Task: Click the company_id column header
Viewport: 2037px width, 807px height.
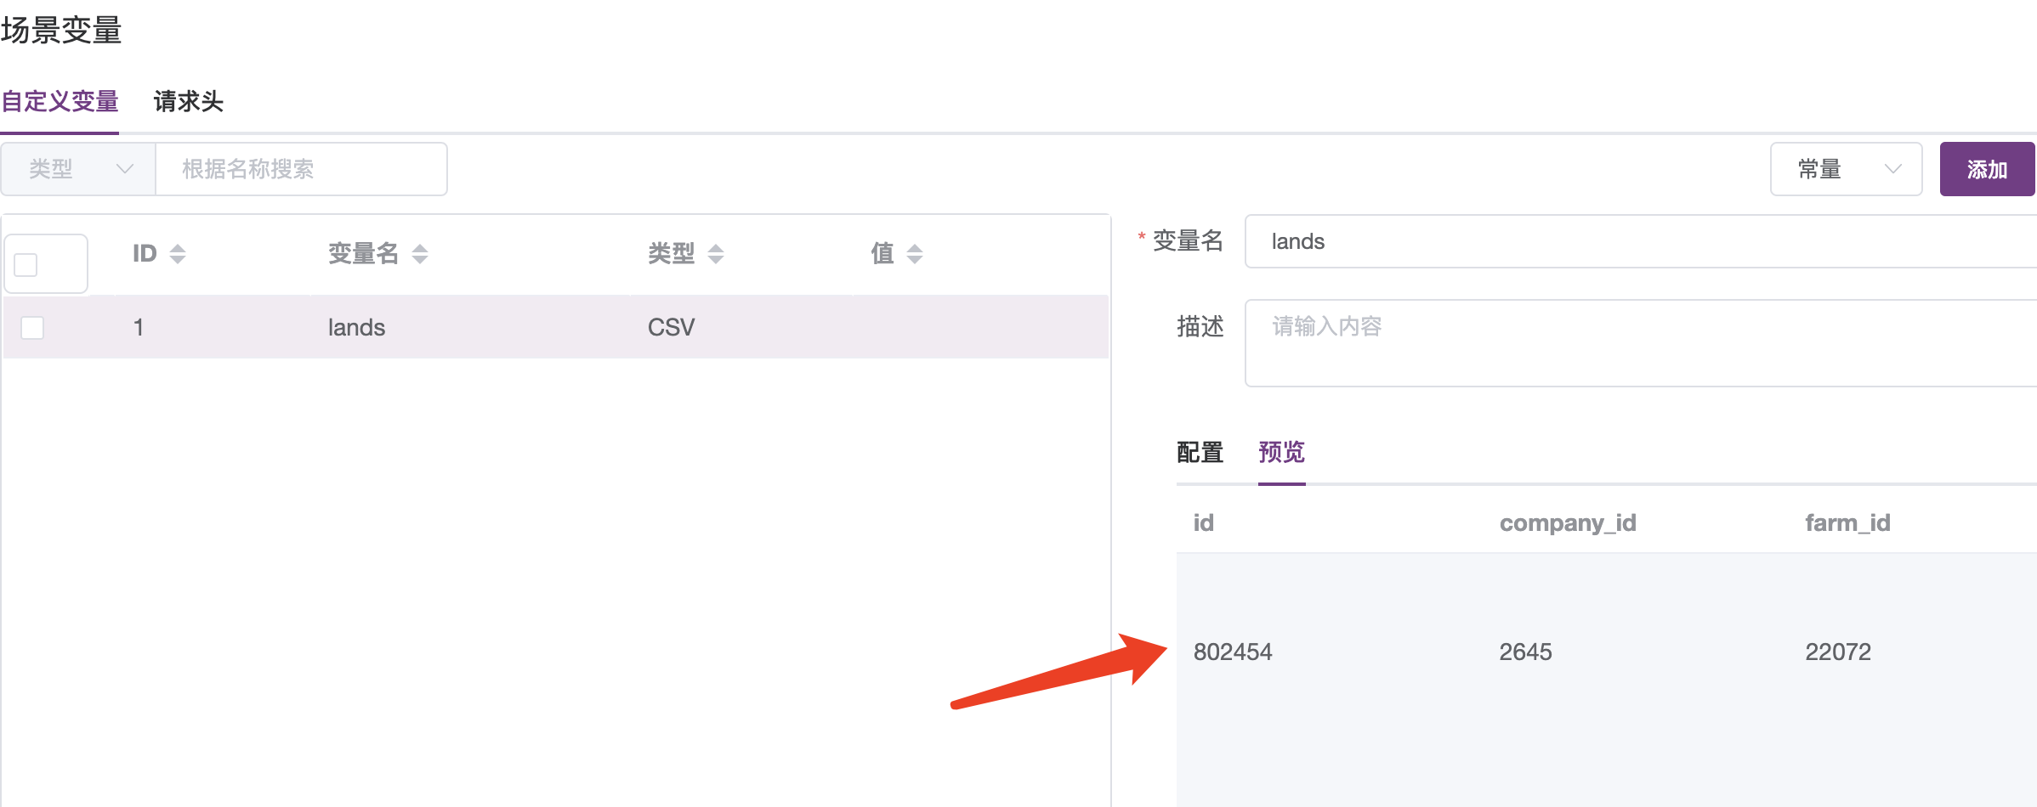Action: 1567,522
